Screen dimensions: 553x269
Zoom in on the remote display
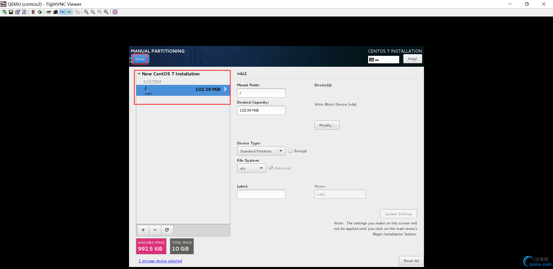pyautogui.click(x=86, y=12)
